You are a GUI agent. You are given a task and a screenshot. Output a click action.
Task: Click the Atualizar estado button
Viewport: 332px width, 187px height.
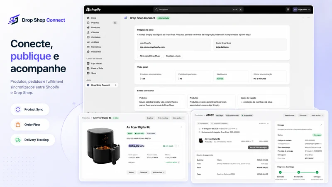pos(173,56)
